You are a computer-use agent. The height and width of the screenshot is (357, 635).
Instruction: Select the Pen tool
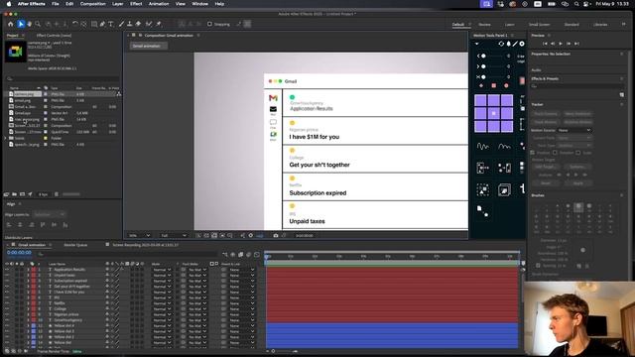(x=102, y=24)
